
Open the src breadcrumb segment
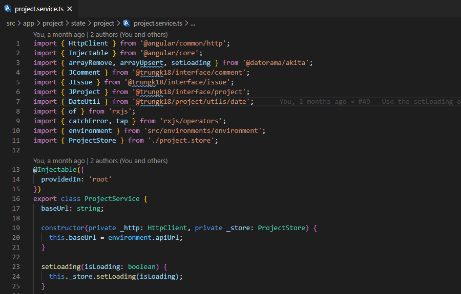click(11, 23)
